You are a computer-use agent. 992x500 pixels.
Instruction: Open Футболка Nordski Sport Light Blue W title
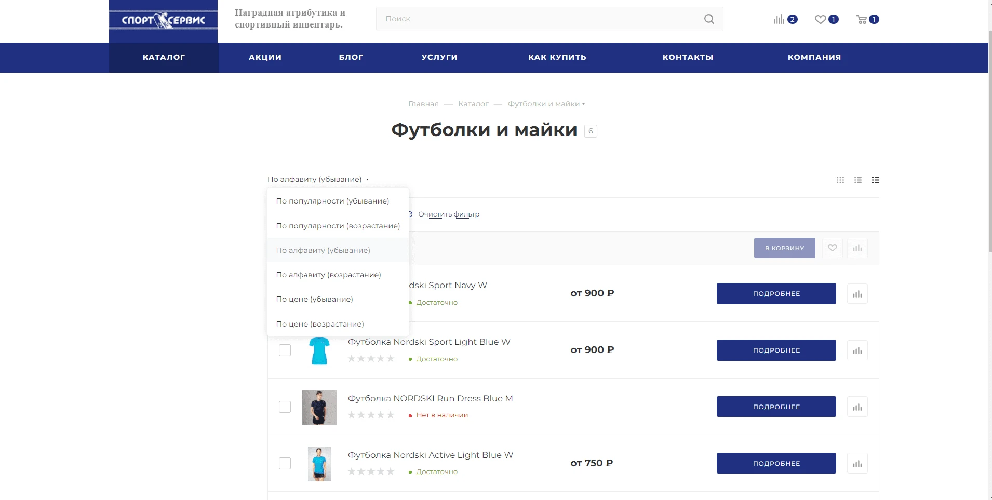[429, 342]
